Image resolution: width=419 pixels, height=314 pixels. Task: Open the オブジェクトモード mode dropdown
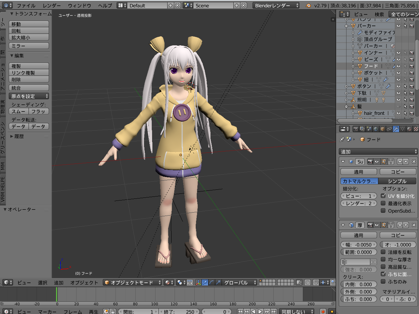click(x=133, y=282)
